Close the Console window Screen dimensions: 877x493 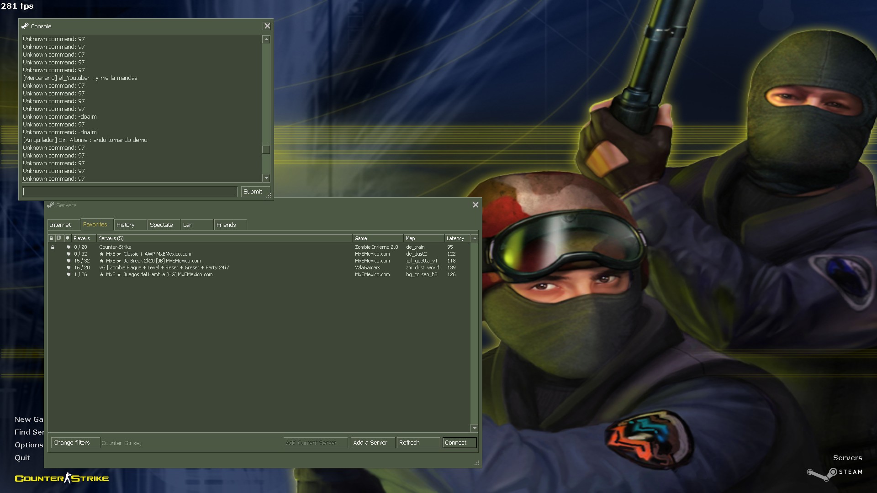[x=267, y=26]
